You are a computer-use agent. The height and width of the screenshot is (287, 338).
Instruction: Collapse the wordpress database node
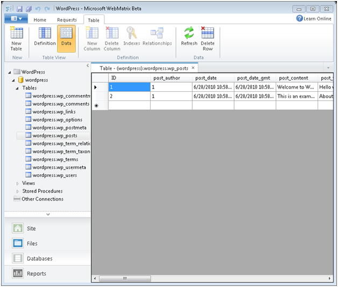[13, 80]
